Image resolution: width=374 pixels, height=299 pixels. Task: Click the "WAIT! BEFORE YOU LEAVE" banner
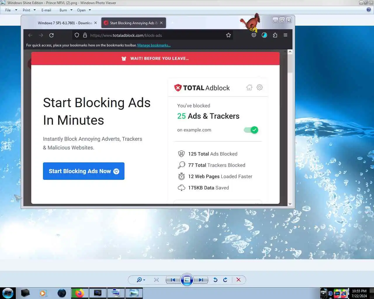155,58
